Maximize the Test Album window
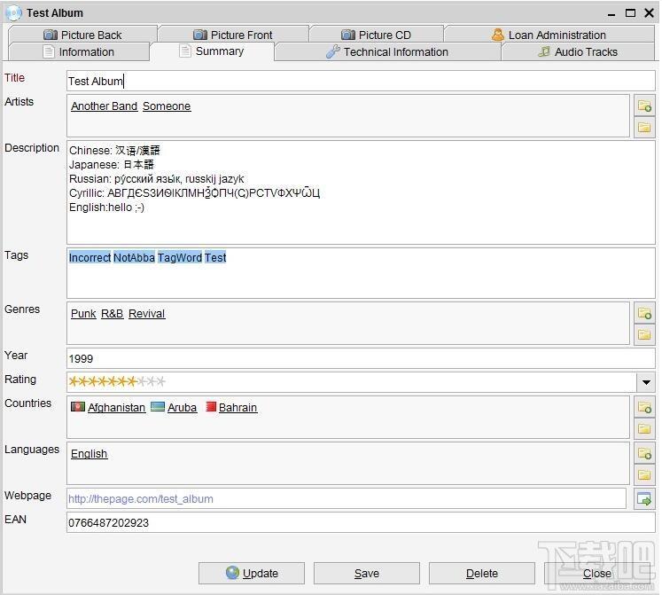 [630, 13]
